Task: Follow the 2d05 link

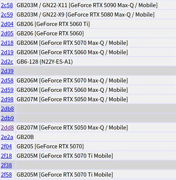Action: click(x=7, y=34)
